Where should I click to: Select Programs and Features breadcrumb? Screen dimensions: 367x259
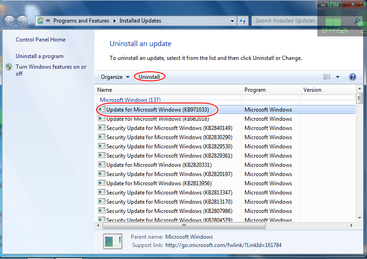pyautogui.click(x=81, y=21)
